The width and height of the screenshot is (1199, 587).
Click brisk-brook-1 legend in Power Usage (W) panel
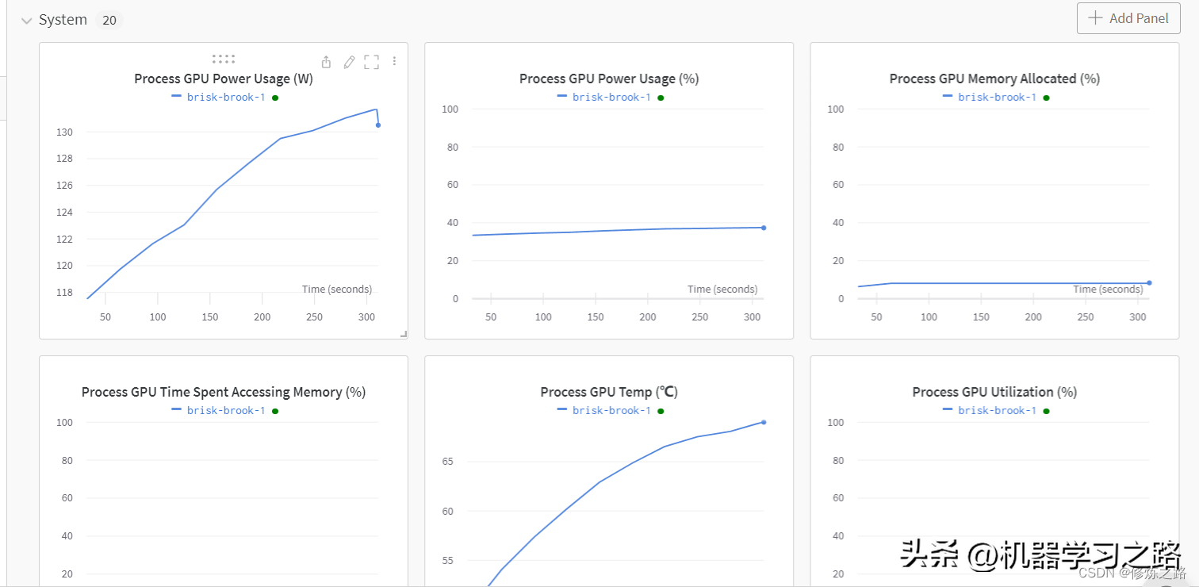[x=225, y=97]
